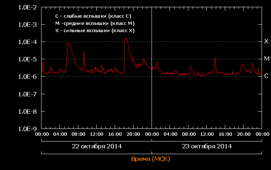Select legend line 'С - слабые вспышки (класс С)'
Image resolution: width=271 pixels, height=170 pixels.
93,16
